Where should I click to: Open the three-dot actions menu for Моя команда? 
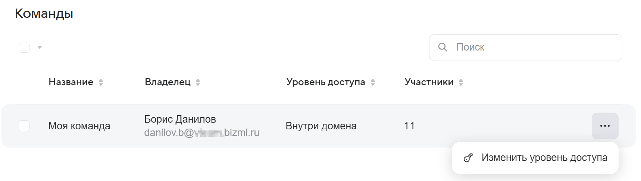[x=605, y=126]
